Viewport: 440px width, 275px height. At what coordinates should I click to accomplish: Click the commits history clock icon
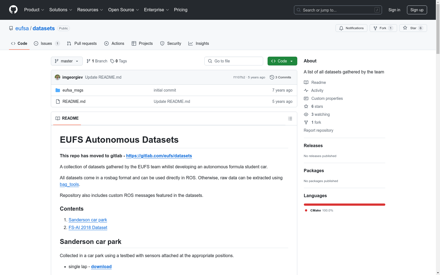pos(272,77)
